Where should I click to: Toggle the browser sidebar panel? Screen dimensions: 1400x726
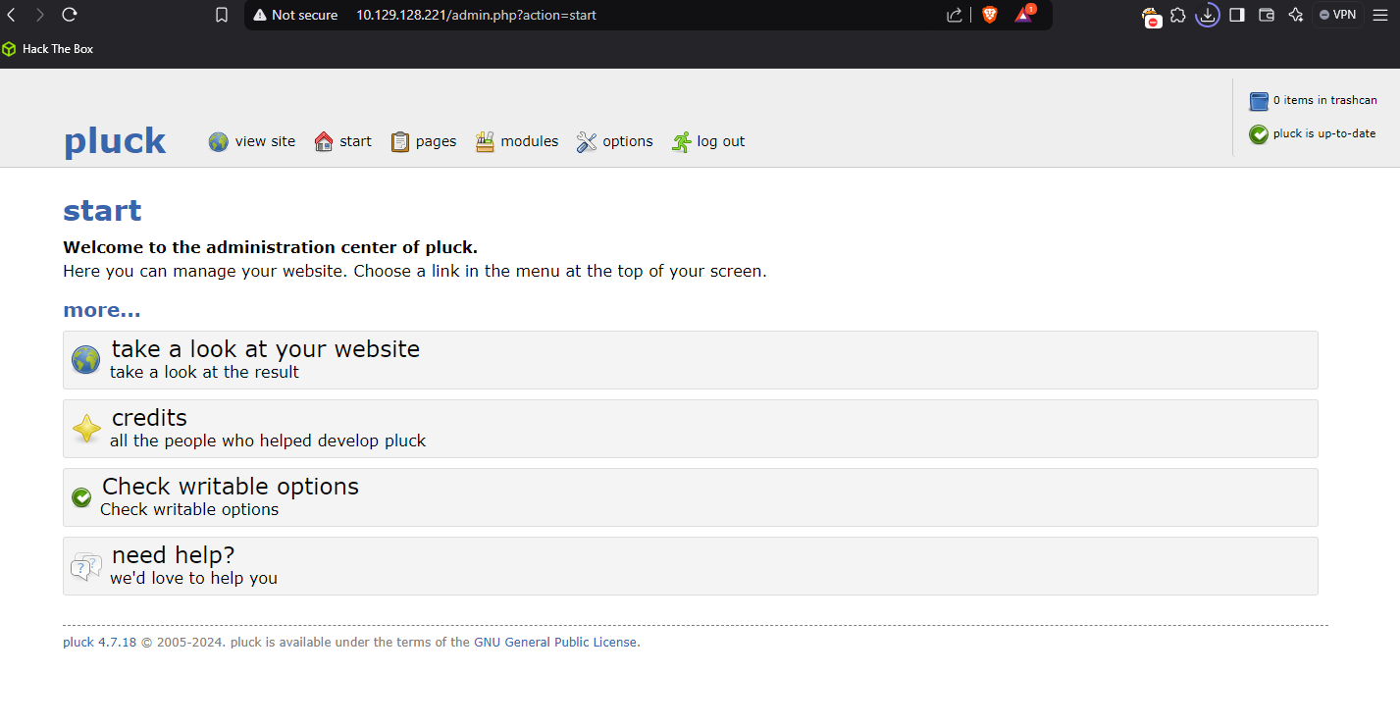[1237, 15]
